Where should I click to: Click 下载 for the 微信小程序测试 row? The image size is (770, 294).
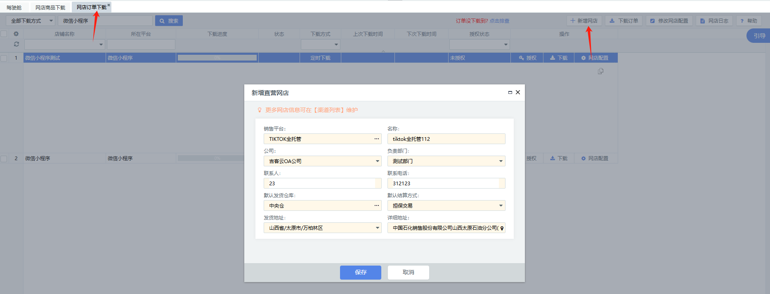tap(559, 58)
